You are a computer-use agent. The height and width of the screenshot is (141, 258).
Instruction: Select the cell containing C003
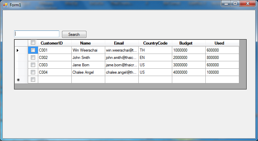[x=55, y=65]
